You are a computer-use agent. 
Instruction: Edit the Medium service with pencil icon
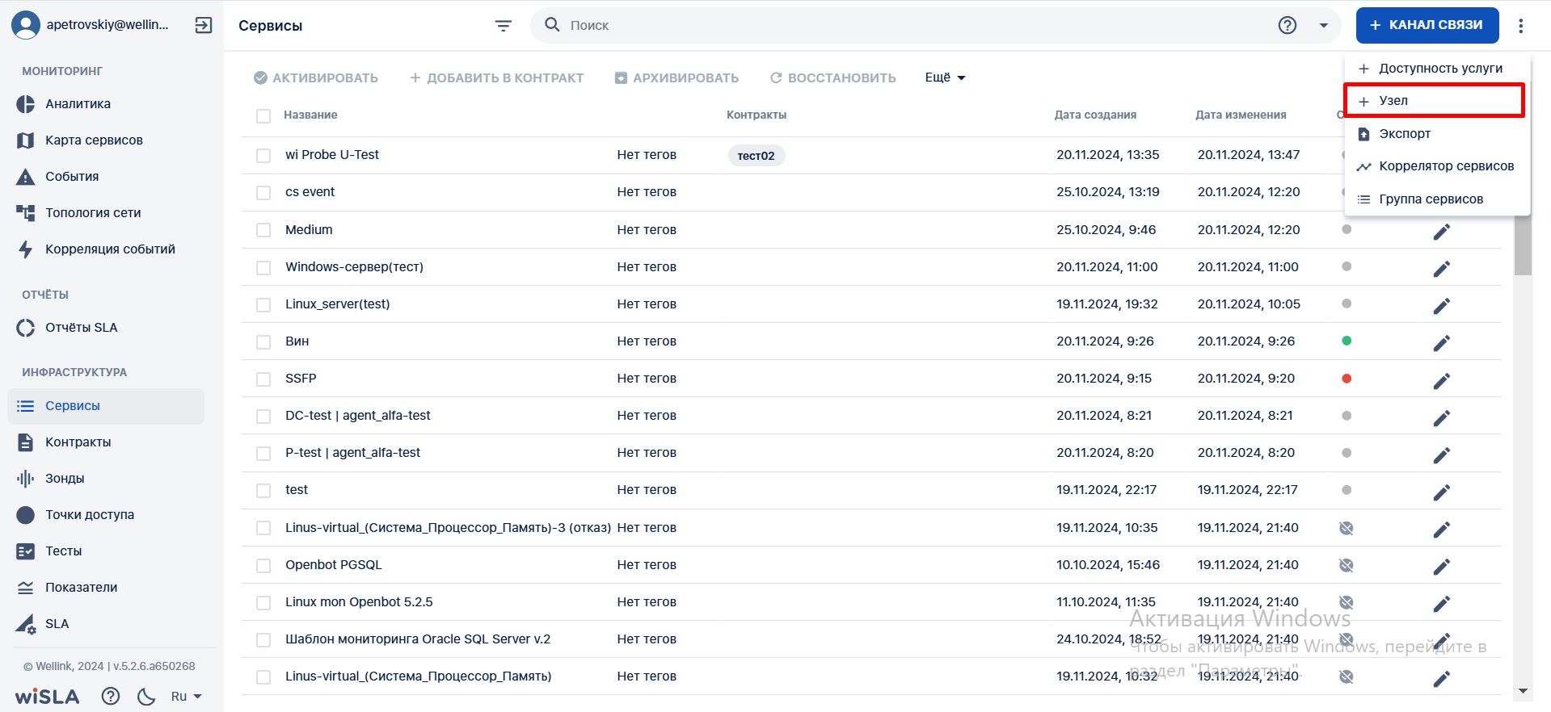pyautogui.click(x=1442, y=232)
